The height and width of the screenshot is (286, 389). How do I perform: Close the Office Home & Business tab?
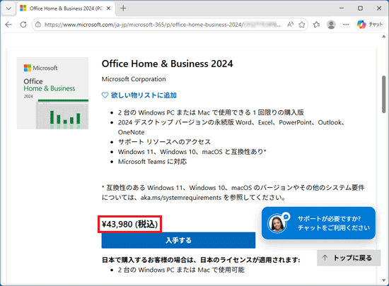[108, 8]
